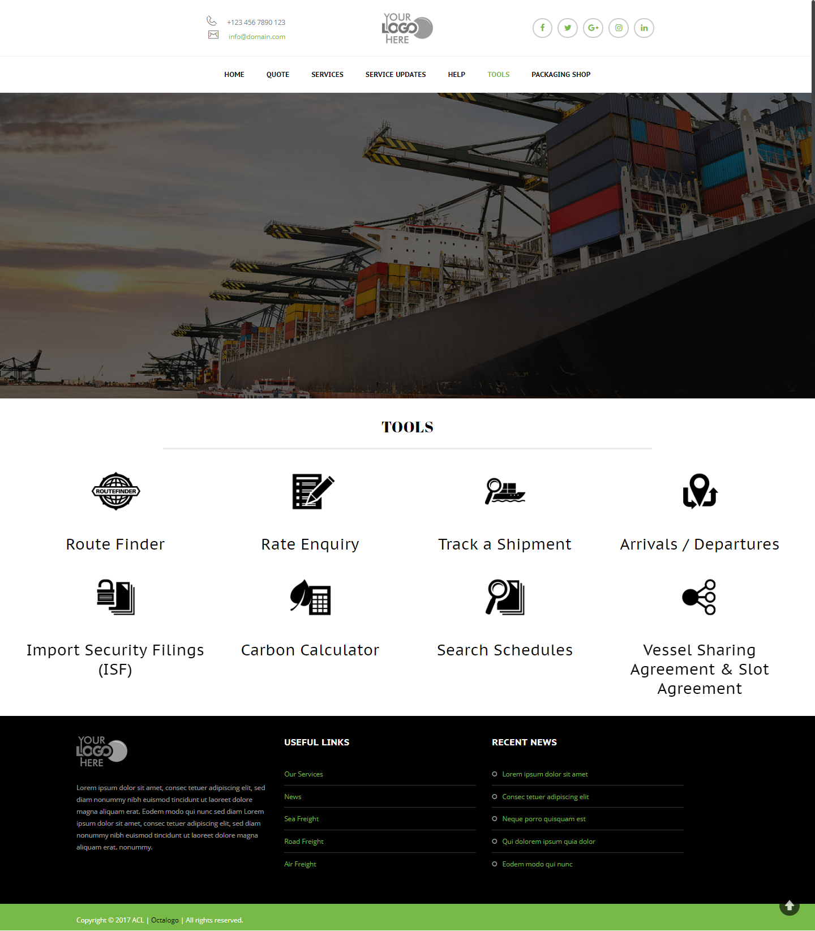Open the info@domain.com email link
Image resolution: width=815 pixels, height=931 pixels.
click(x=257, y=37)
